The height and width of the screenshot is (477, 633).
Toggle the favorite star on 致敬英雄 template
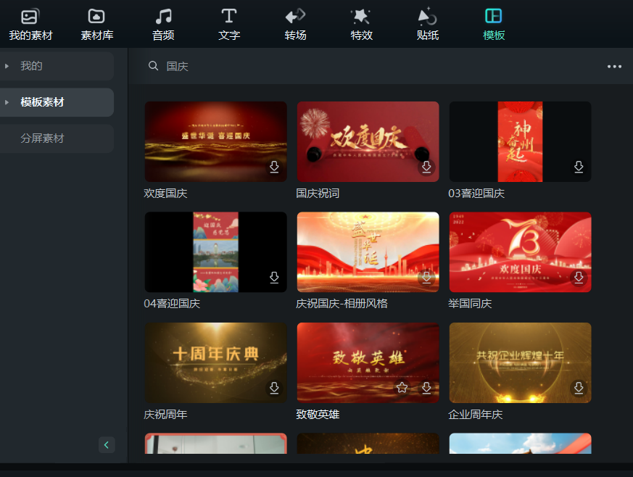click(401, 389)
